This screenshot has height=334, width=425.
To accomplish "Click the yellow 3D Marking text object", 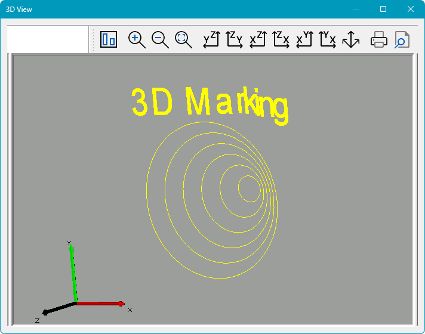I will 210,106.
